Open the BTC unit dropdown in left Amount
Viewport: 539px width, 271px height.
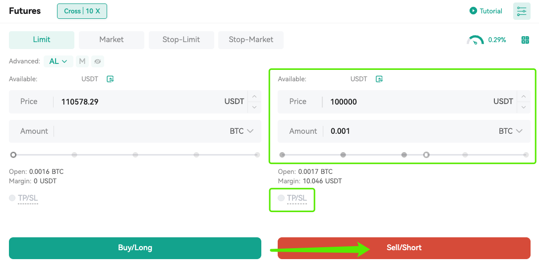241,131
